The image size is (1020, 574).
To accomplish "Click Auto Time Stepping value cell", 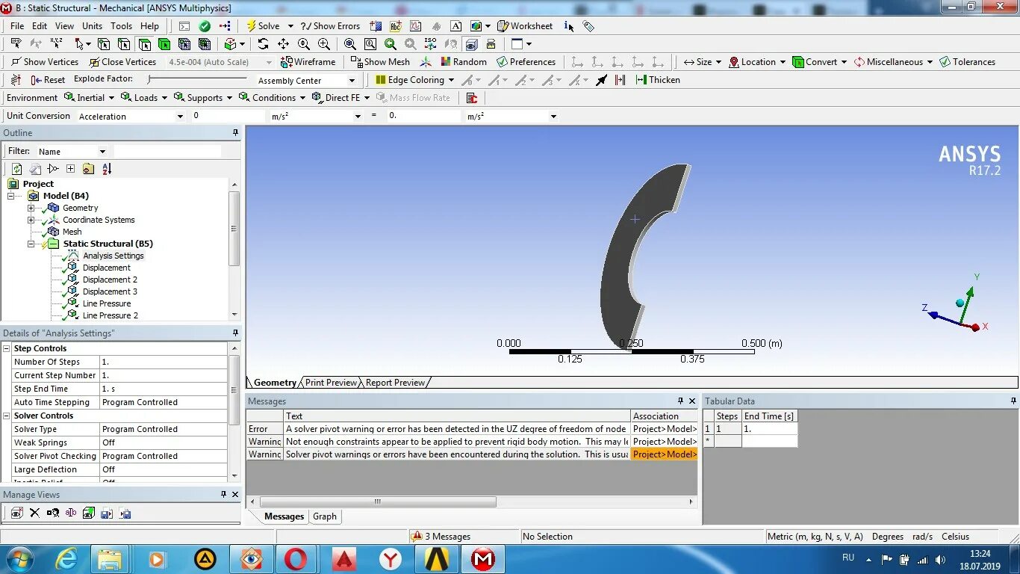I will pyautogui.click(x=164, y=402).
